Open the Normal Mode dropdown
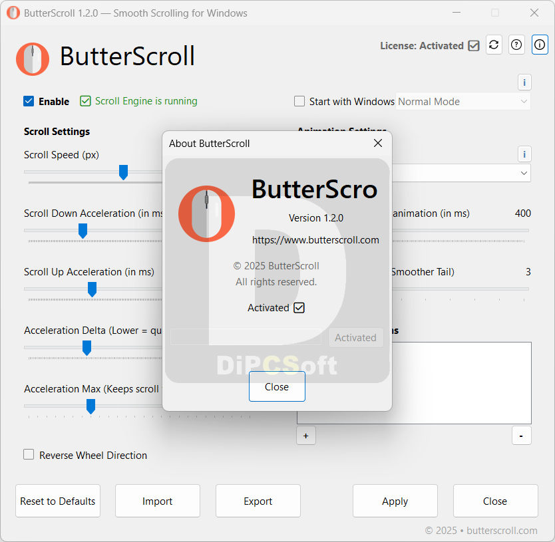Screen dimensions: 555x542 click(x=463, y=102)
